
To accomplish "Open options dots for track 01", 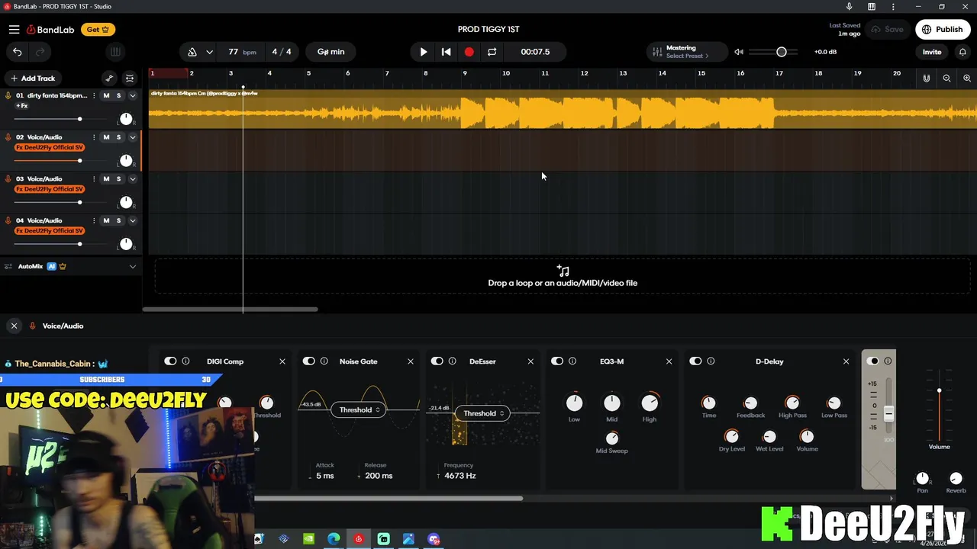I will coord(94,95).
